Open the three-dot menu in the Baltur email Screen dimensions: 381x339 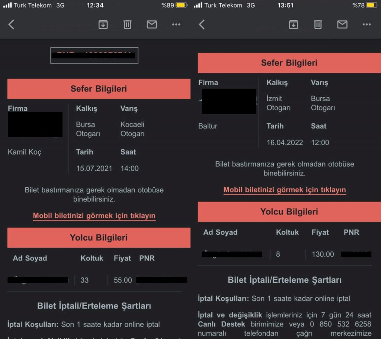coord(366,25)
